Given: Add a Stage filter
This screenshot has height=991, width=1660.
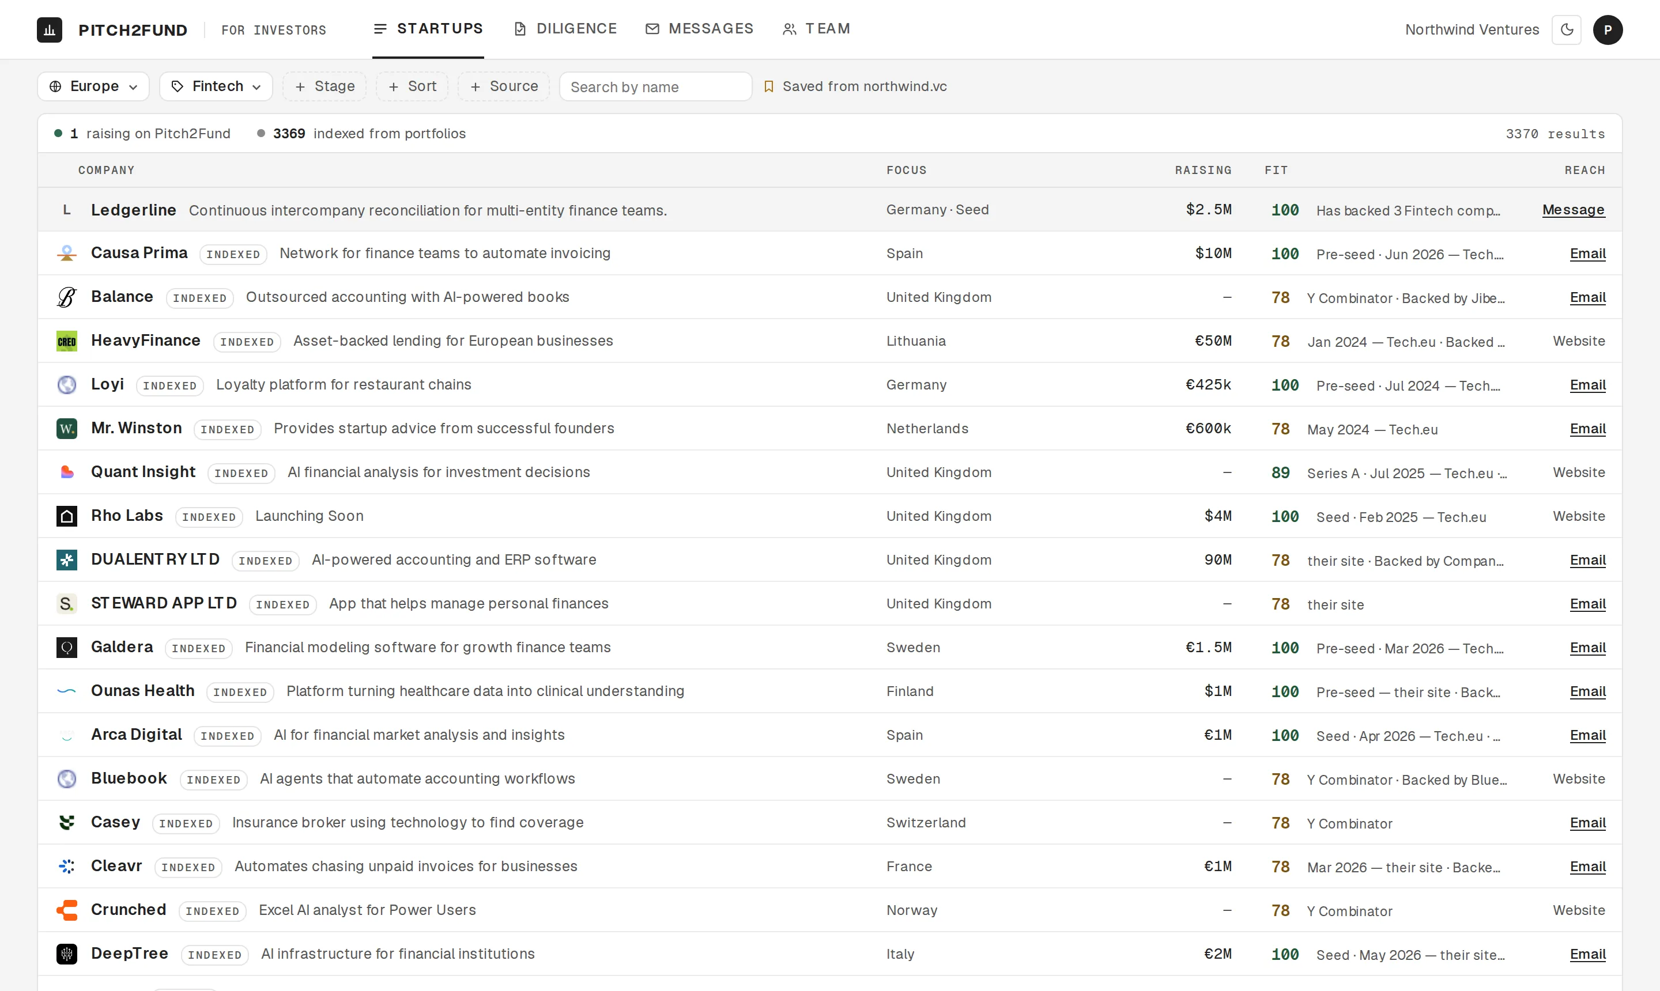Looking at the screenshot, I should pyautogui.click(x=325, y=86).
